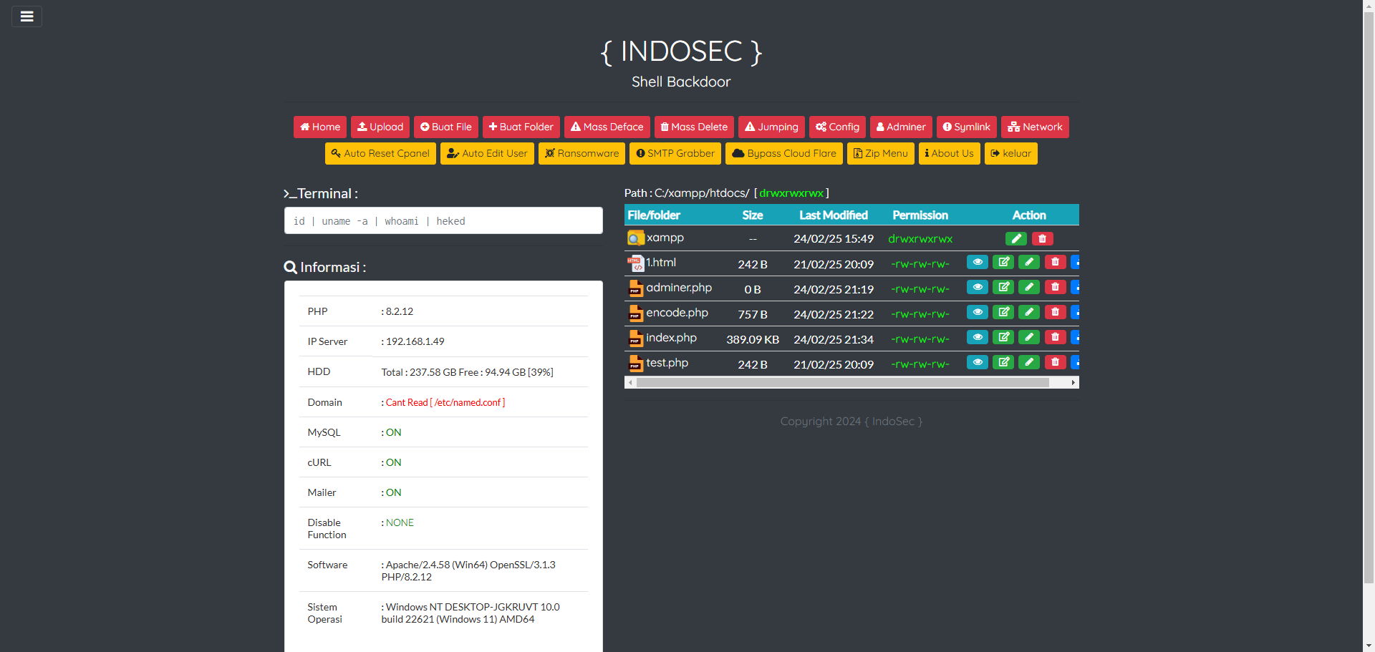The height and width of the screenshot is (652, 1375).
Task: Click the green edit icon for index.php
Action: tap(1003, 337)
